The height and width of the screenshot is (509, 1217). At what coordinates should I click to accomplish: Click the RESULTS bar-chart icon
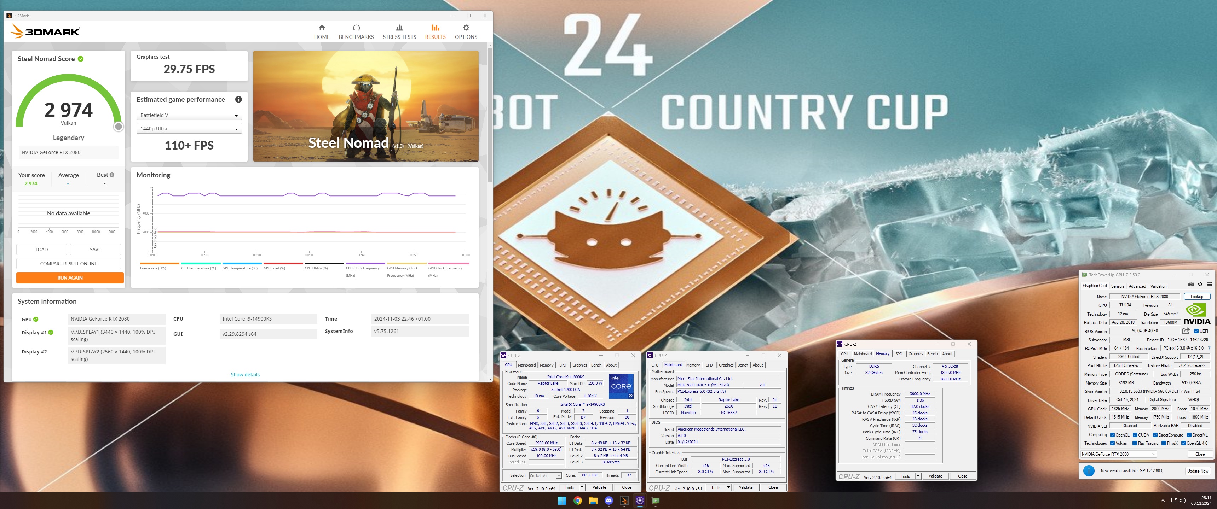(x=435, y=28)
